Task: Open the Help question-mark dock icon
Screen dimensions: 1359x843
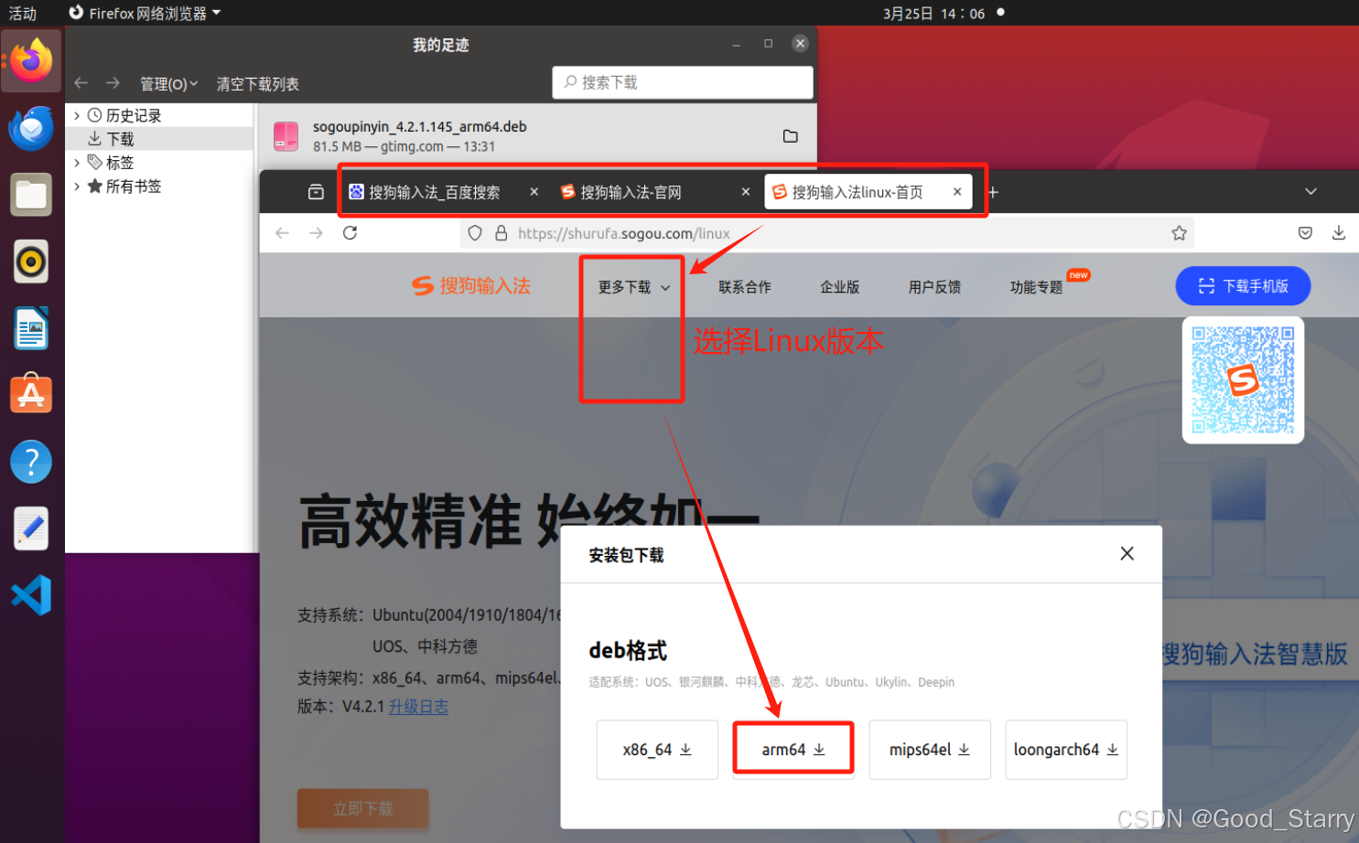Action: (x=31, y=462)
